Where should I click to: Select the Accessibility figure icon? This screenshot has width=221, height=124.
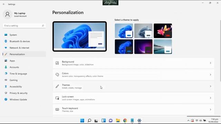[x=6, y=86]
